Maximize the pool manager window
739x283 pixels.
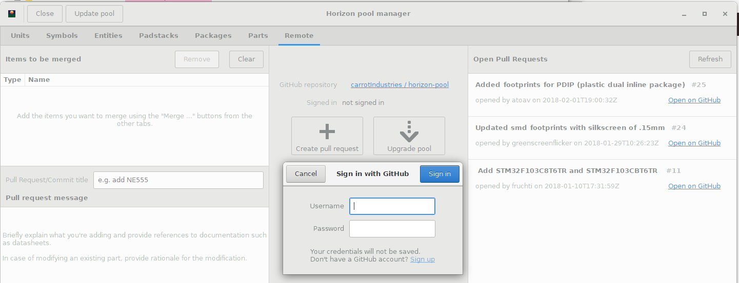[705, 14]
